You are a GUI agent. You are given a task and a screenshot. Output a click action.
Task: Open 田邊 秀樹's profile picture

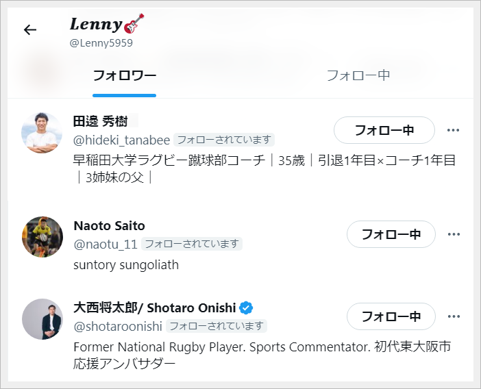pyautogui.click(x=42, y=132)
